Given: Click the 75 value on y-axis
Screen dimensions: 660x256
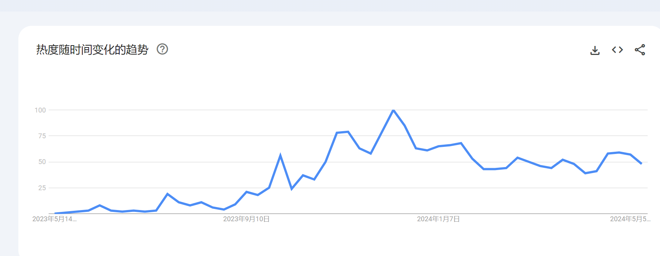Looking at the screenshot, I should (x=42, y=136).
